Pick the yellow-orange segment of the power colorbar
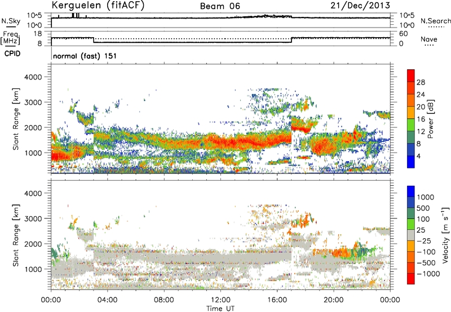The height and width of the screenshot is (312, 451). (411, 113)
